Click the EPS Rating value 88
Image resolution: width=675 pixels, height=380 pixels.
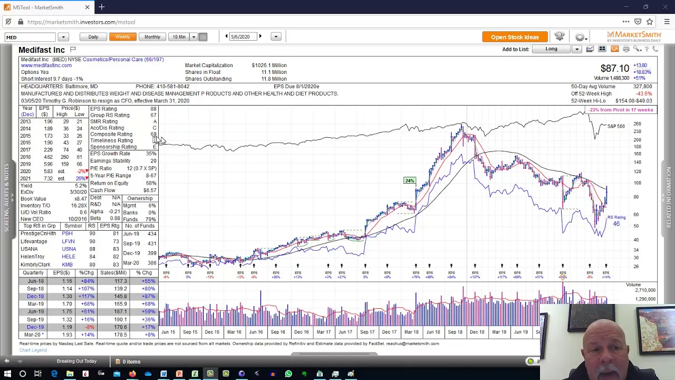click(153, 109)
